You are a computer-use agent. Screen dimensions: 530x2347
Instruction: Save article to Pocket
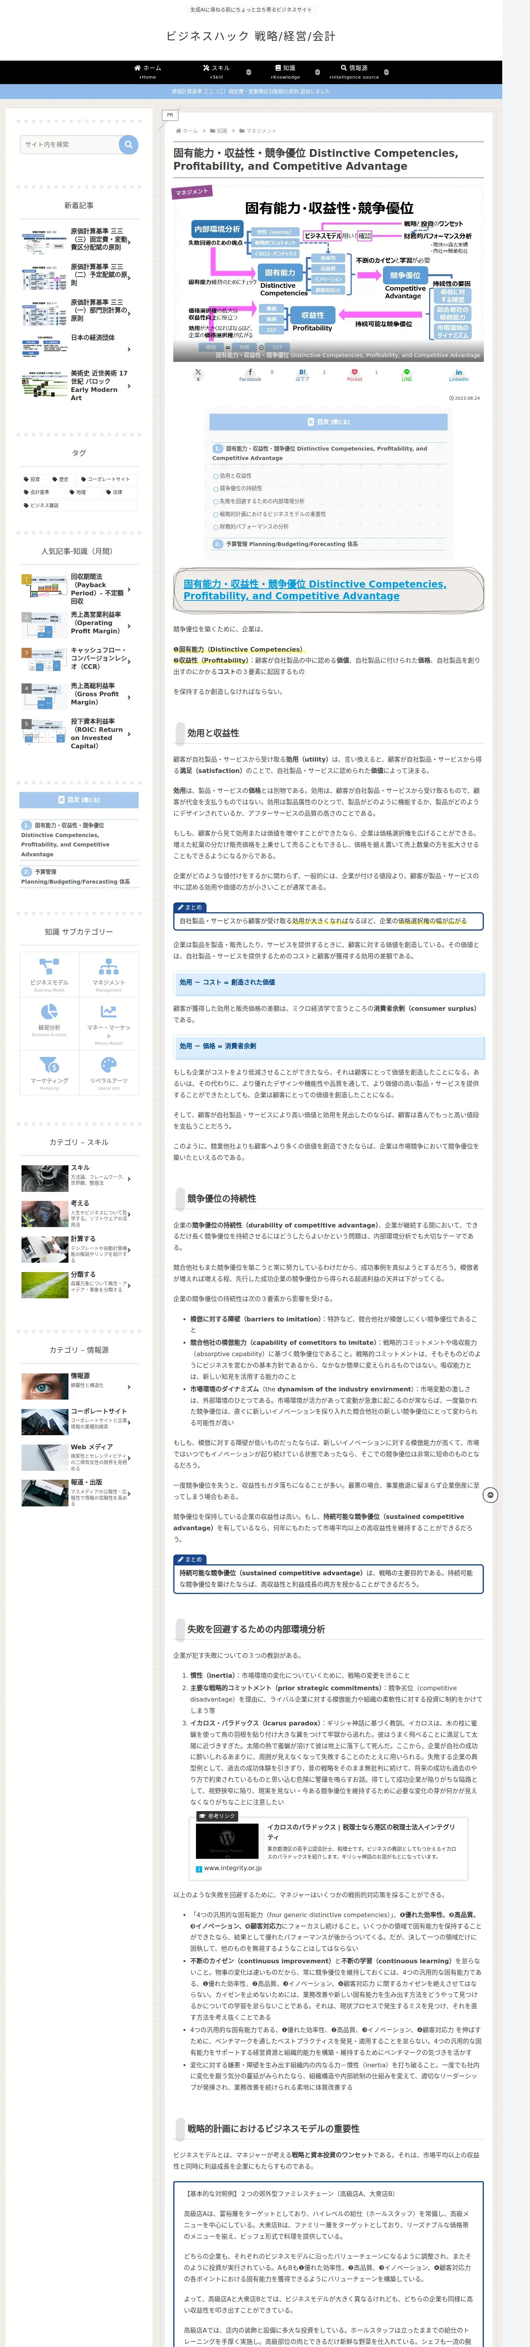click(x=354, y=374)
